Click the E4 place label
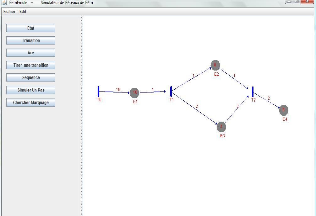The height and width of the screenshot is (216, 316). tap(285, 119)
